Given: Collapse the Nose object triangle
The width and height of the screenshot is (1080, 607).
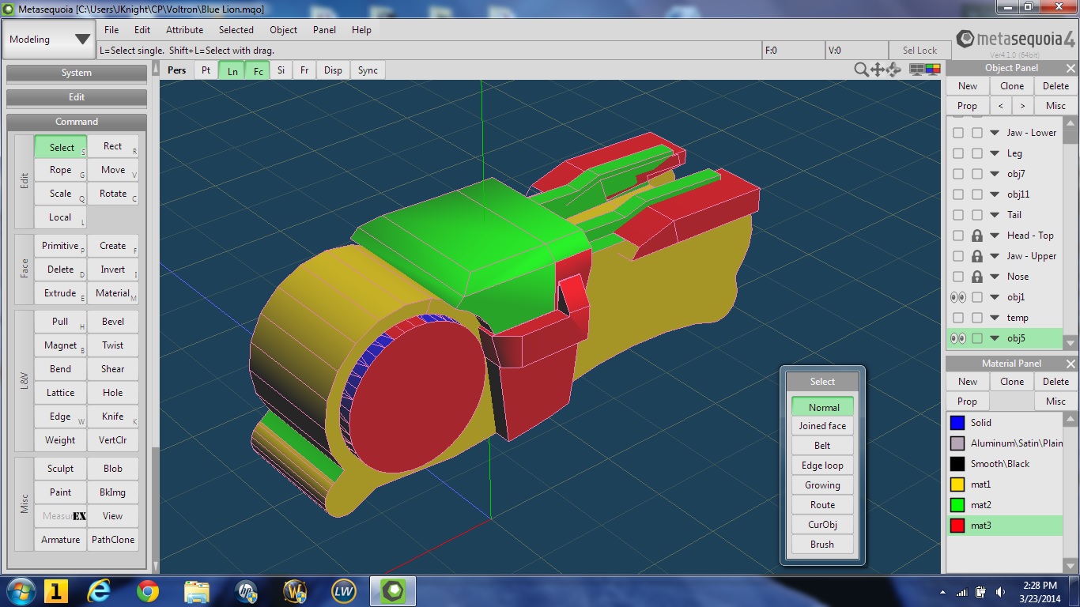Looking at the screenshot, I should coord(995,277).
